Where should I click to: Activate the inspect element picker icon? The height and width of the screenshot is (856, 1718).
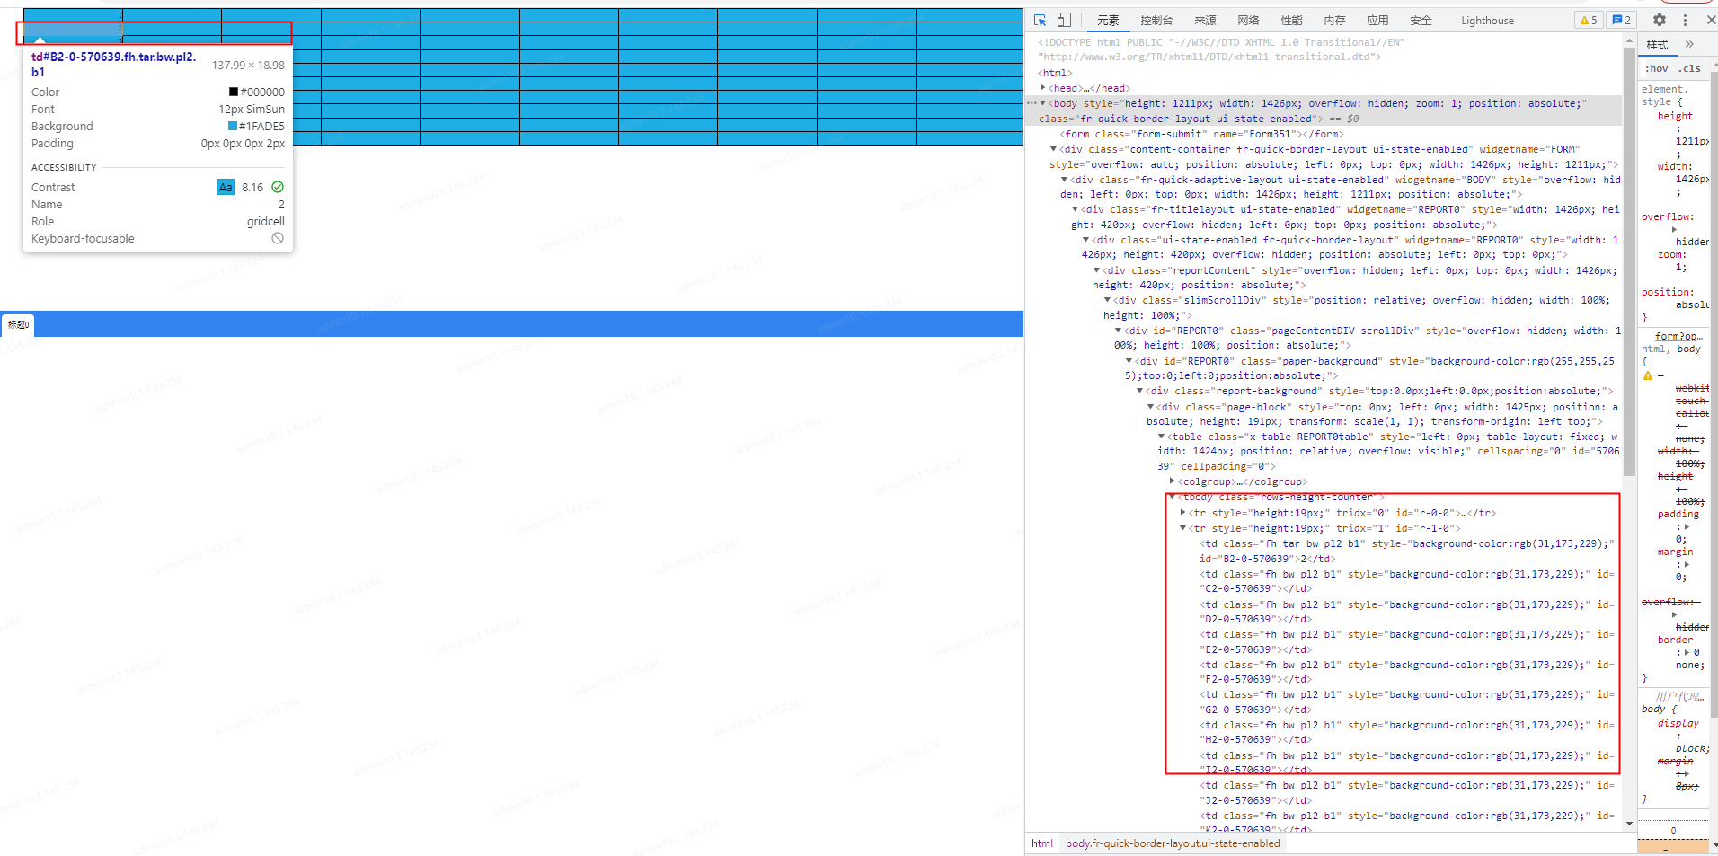(1041, 20)
